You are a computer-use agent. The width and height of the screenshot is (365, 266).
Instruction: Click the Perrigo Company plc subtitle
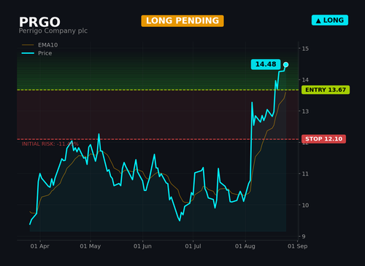(53, 31)
